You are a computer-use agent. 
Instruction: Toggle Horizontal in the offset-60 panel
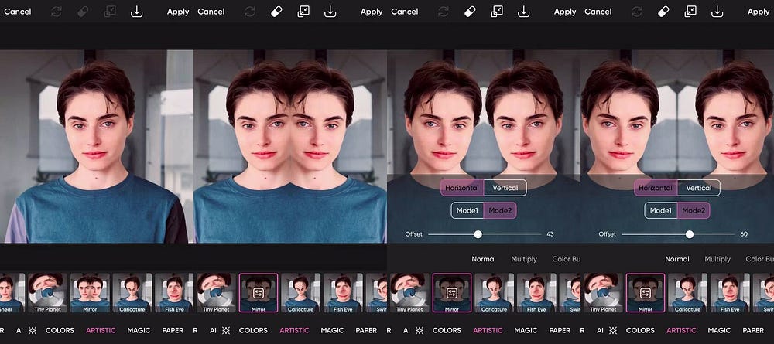(x=656, y=188)
